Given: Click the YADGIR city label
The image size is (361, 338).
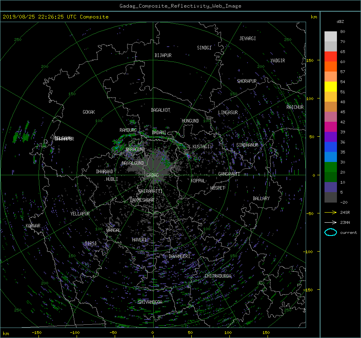Looking at the screenshot, I should (278, 61).
